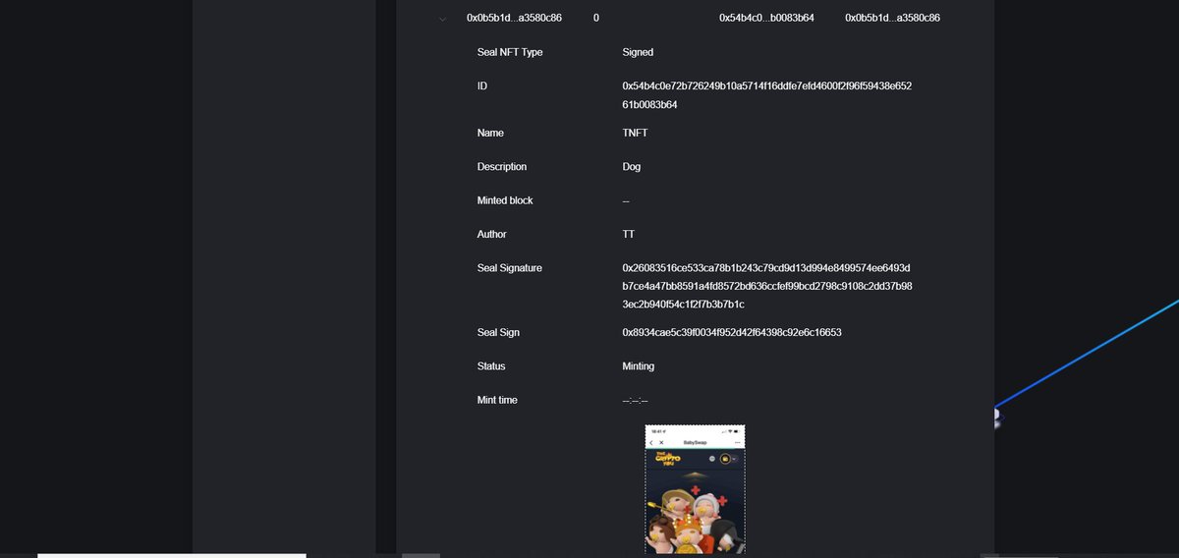The width and height of the screenshot is (1179, 558).
Task: Select the full ID hash value
Action: point(766,95)
